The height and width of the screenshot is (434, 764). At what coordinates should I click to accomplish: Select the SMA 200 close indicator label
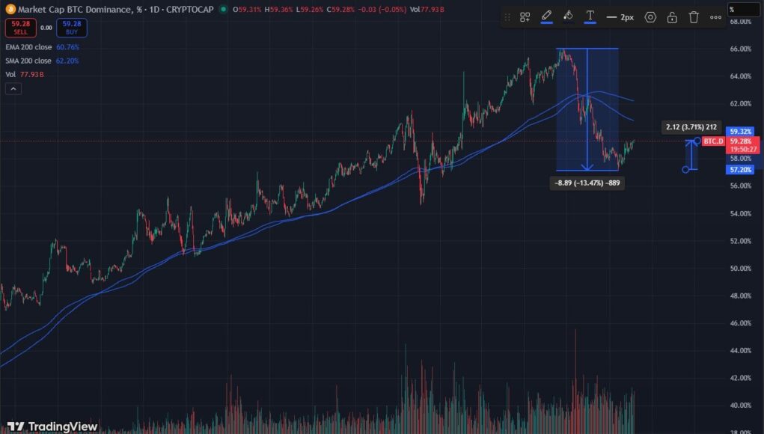[28, 61]
